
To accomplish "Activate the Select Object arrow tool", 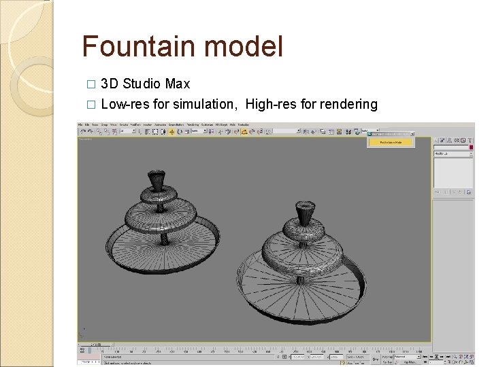I will [x=140, y=132].
